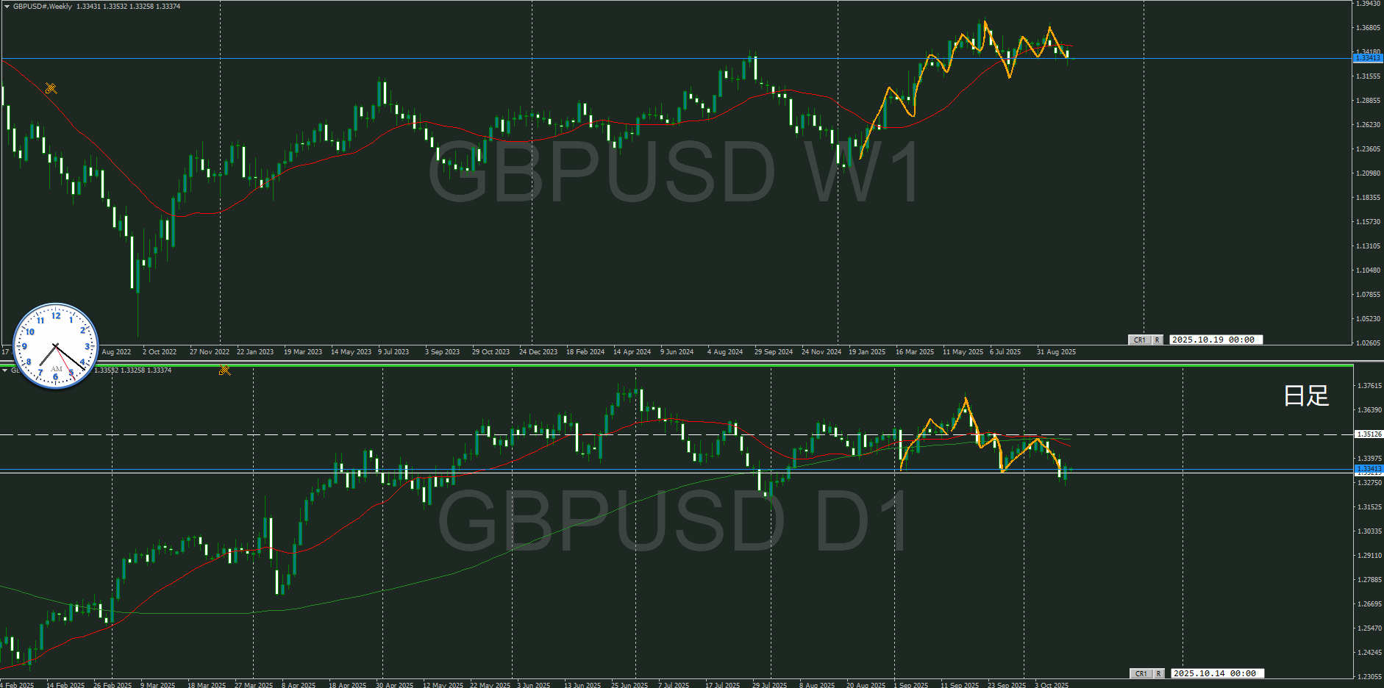Click the GBPUSD#,Weekly chart title text
1384x688 pixels.
(x=43, y=7)
